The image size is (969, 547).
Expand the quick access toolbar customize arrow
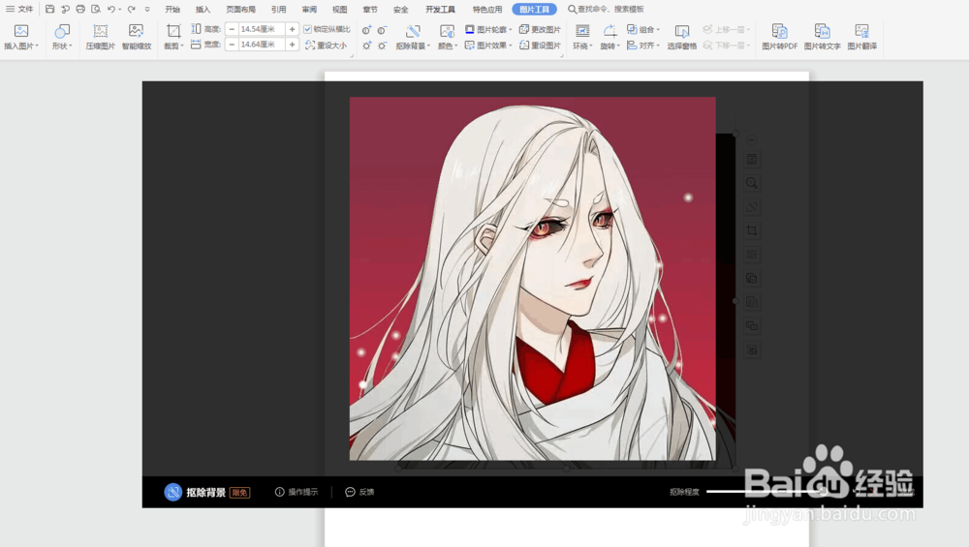147,10
